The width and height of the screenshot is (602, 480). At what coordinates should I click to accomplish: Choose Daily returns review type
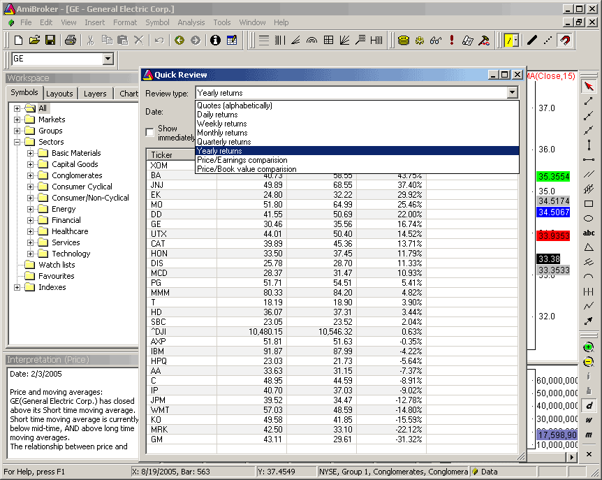tap(357, 115)
